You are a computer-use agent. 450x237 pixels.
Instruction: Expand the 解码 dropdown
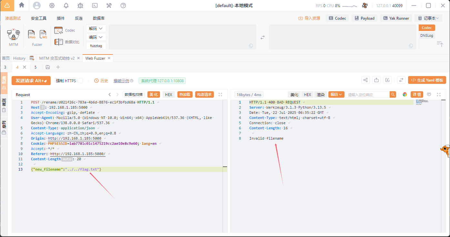point(96,28)
